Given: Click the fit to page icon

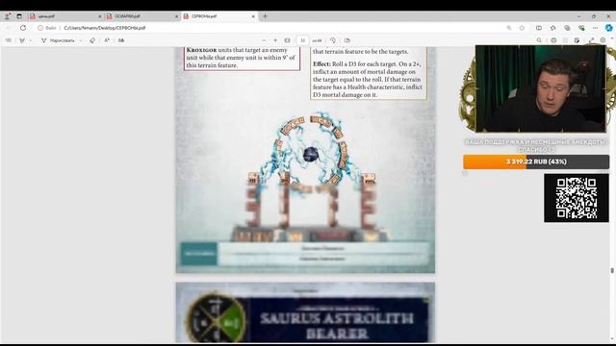Looking at the screenshot, I should 287,40.
